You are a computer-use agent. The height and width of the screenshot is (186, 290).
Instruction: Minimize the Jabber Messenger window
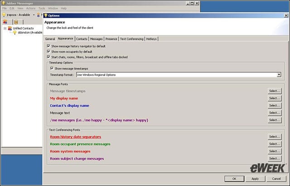(188, 3)
